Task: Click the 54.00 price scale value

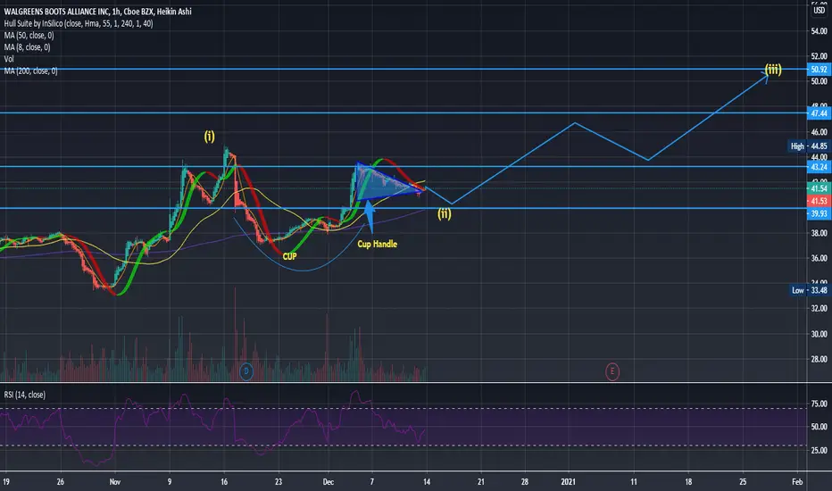Action: 819,31
